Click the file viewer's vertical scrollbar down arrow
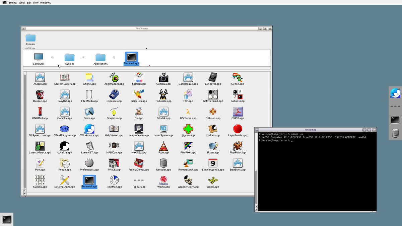Image resolution: width=402 pixels, height=226 pixels. 24,194
